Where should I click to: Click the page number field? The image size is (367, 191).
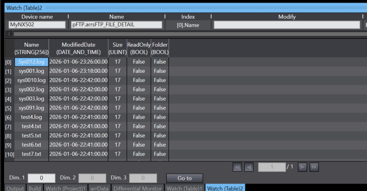click(x=272, y=167)
